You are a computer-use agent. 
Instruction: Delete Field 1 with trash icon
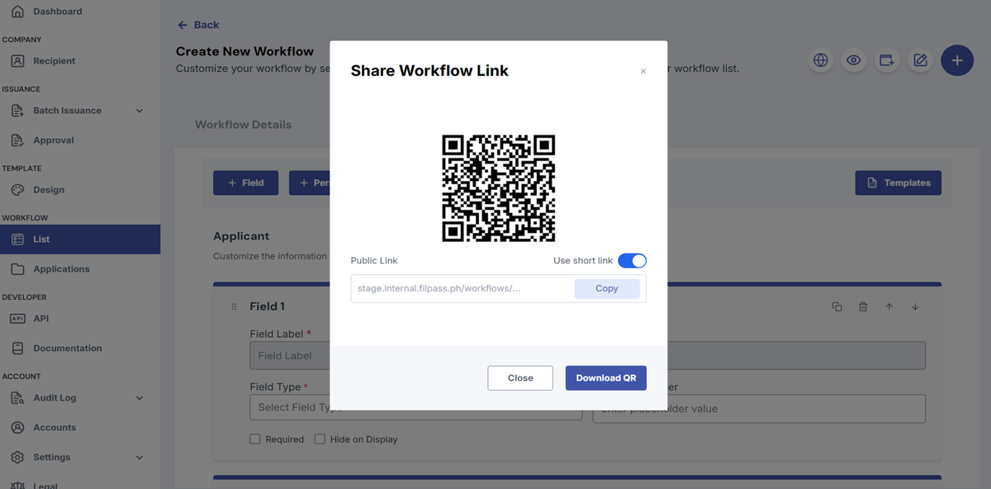pos(863,306)
